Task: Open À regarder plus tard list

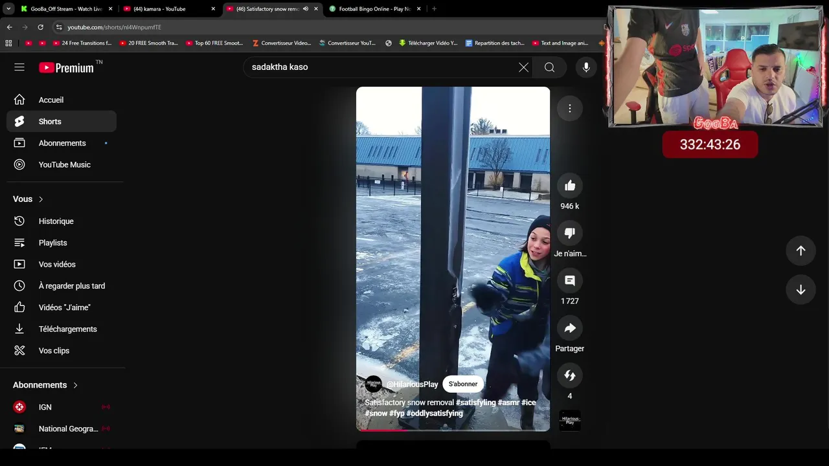Action: pos(62,286)
